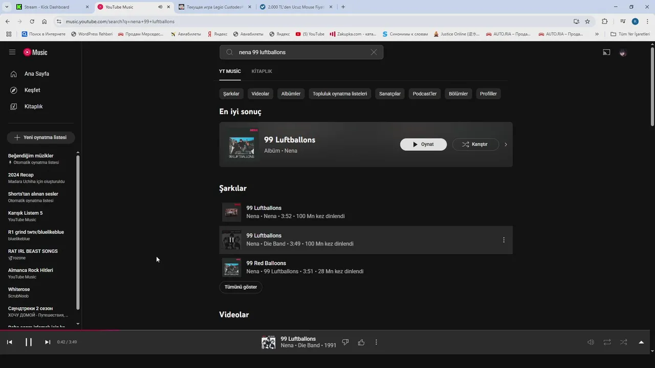The width and height of the screenshot is (655, 368).
Task: Click the search magnifier icon
Action: click(229, 52)
